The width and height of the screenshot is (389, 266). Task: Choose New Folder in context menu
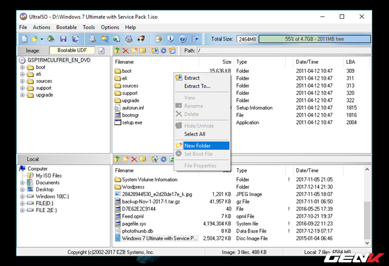point(202,146)
